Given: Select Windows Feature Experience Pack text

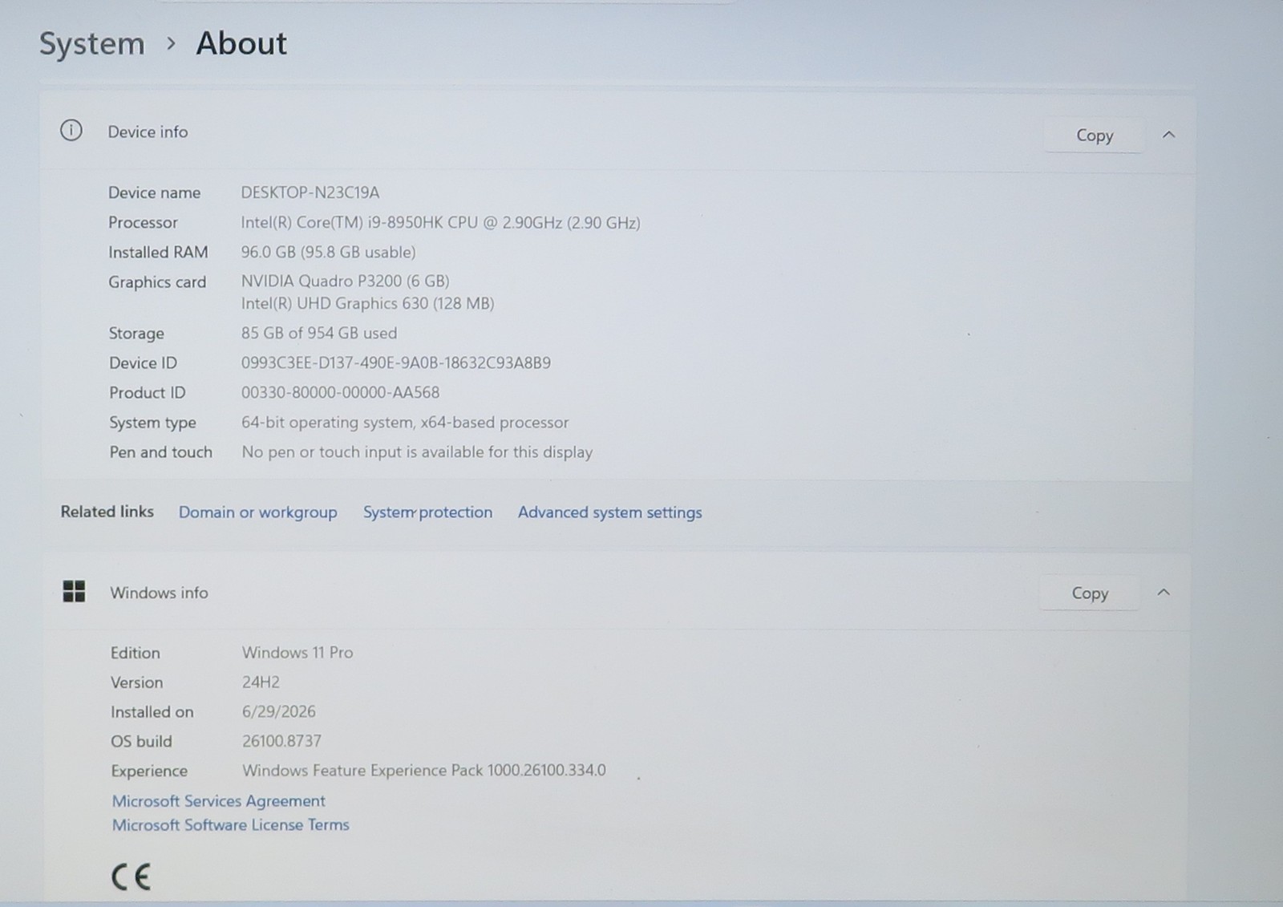Looking at the screenshot, I should (424, 770).
